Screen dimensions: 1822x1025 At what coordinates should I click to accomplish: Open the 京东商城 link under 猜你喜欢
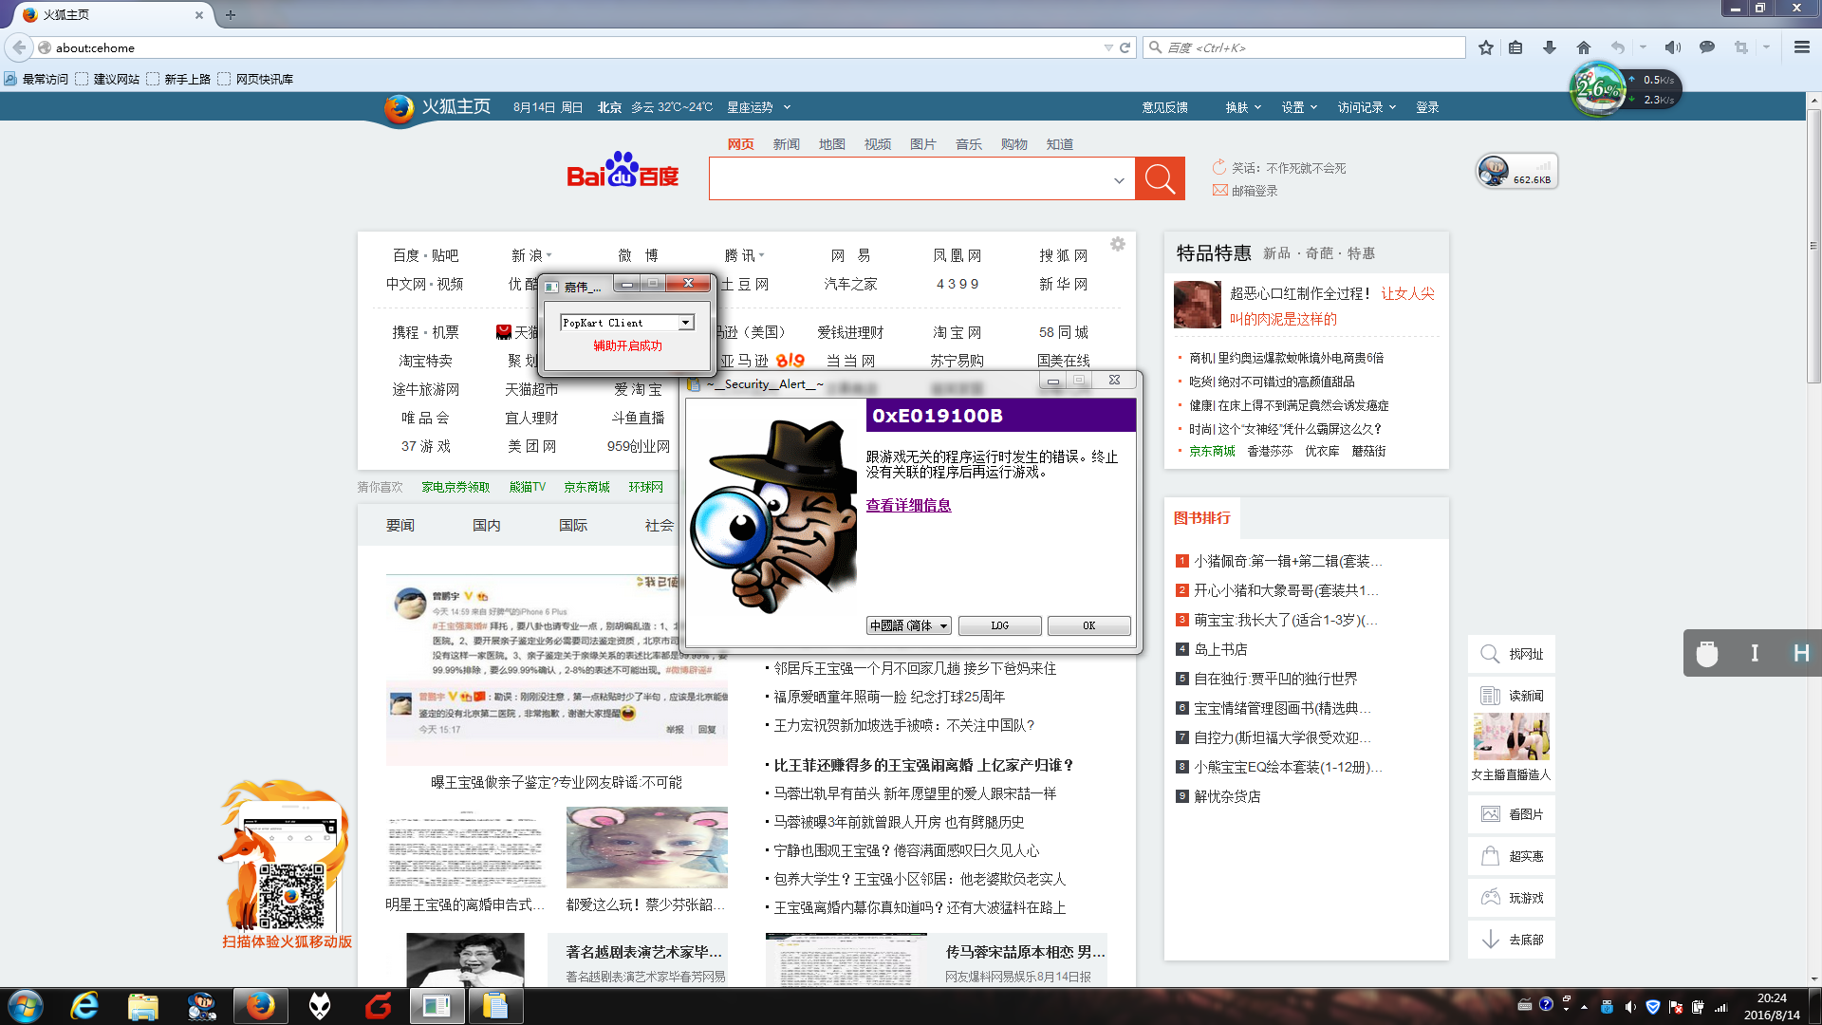586,487
